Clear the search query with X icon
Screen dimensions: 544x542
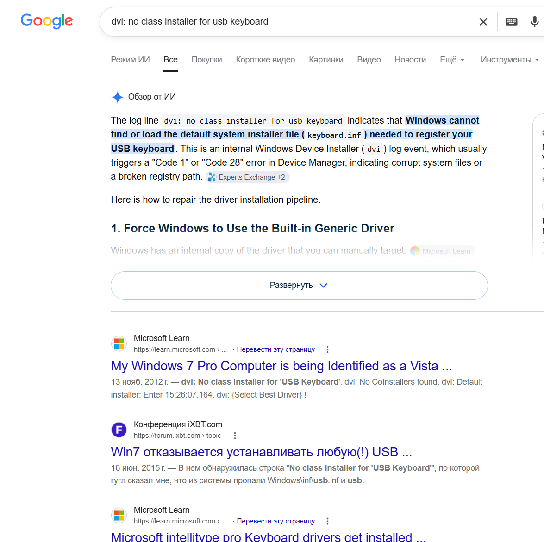tap(483, 22)
